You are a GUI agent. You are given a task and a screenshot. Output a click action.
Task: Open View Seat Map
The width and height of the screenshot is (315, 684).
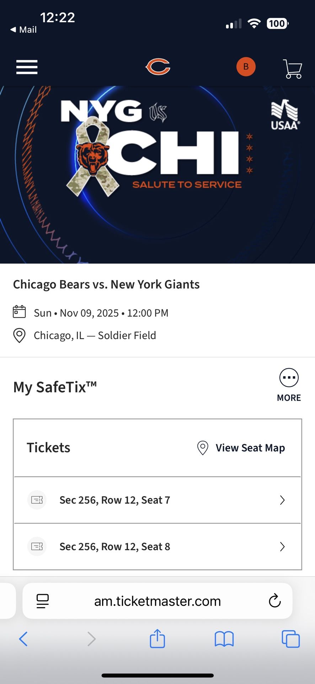250,448
